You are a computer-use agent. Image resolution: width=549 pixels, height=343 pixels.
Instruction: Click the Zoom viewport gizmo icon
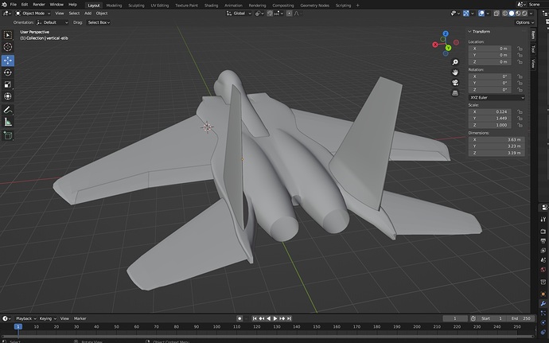click(455, 62)
